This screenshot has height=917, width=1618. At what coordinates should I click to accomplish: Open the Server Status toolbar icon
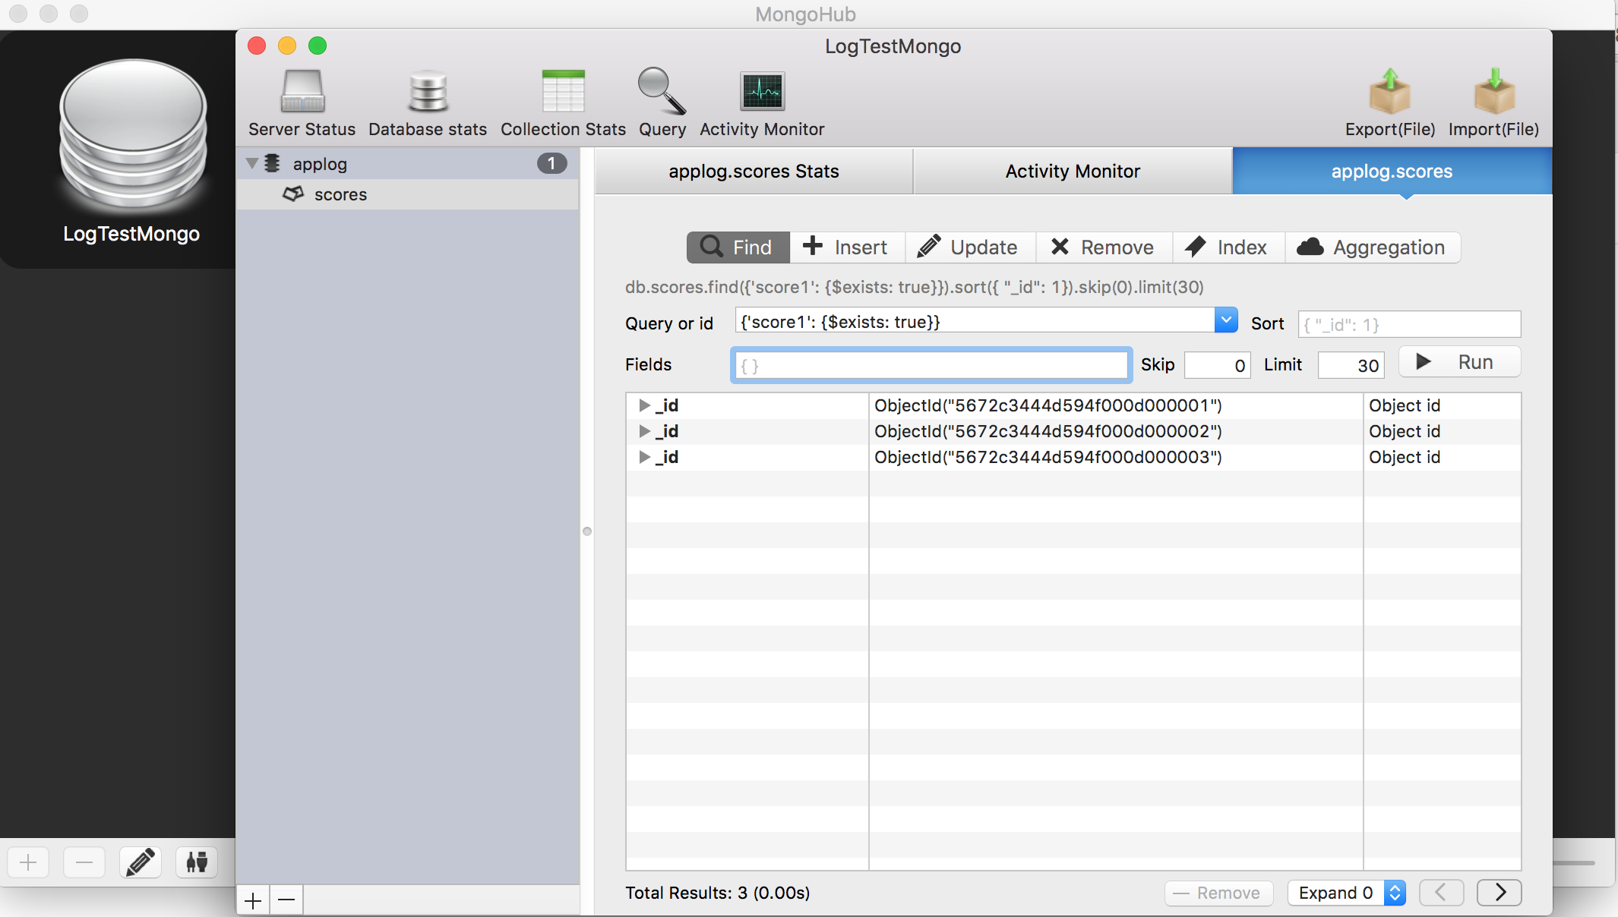pyautogui.click(x=302, y=91)
